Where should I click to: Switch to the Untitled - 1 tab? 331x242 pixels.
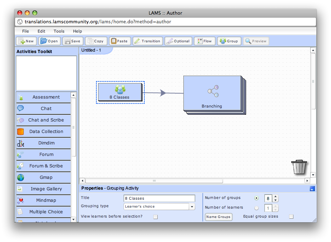coord(91,50)
